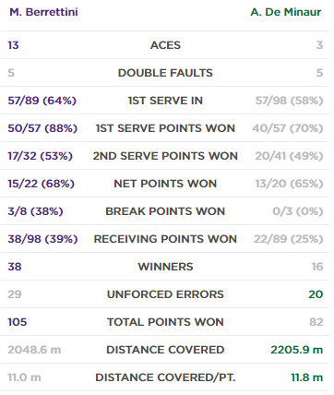Click Berrettini's 57/89 (64%) first serve value
This screenshot has width=334, height=395.
tap(42, 101)
